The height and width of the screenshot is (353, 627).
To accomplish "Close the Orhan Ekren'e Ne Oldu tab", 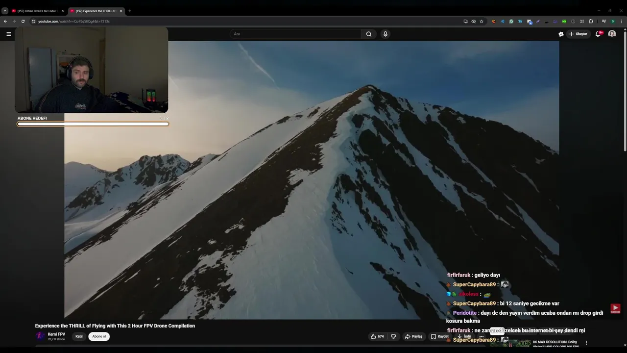I will [63, 11].
